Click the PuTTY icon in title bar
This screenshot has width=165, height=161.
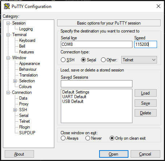pos(7,6)
